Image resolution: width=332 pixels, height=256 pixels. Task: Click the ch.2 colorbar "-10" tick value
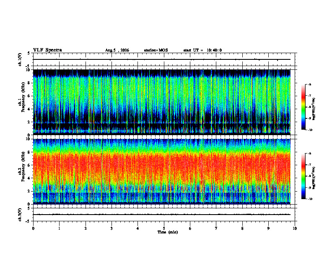310,199
